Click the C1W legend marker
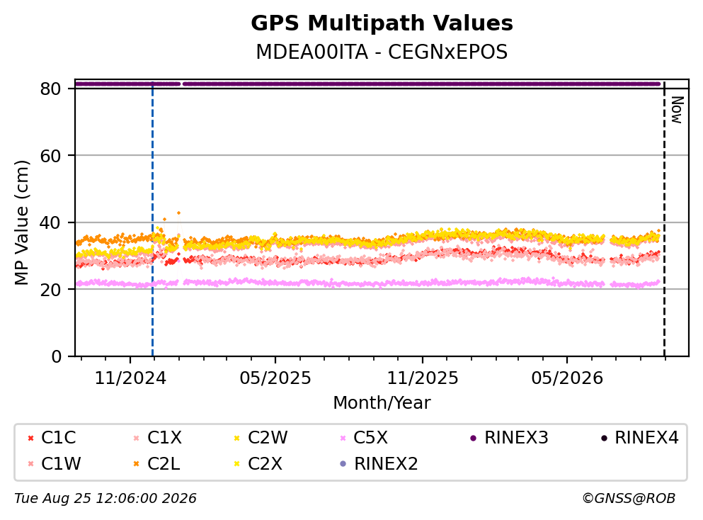The image size is (703, 520). (30, 464)
